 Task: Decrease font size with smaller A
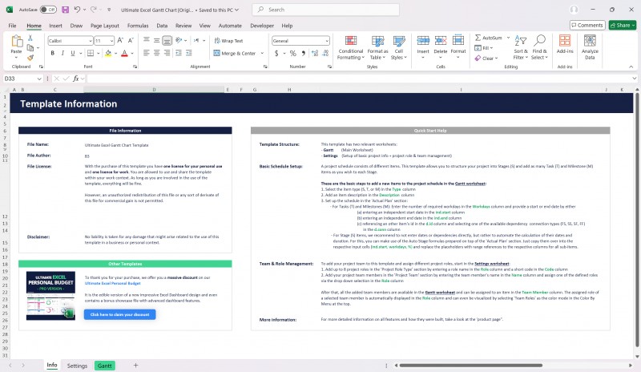[x=131, y=41]
